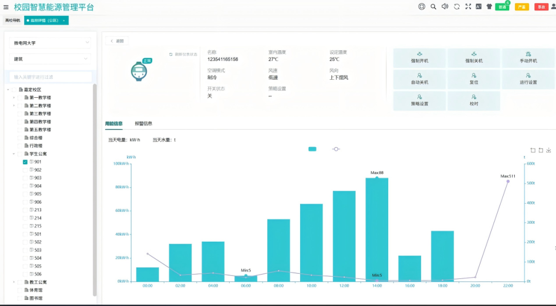This screenshot has height=306, width=556.
Task: Open the 微电网大学 dropdown
Action: point(50,43)
